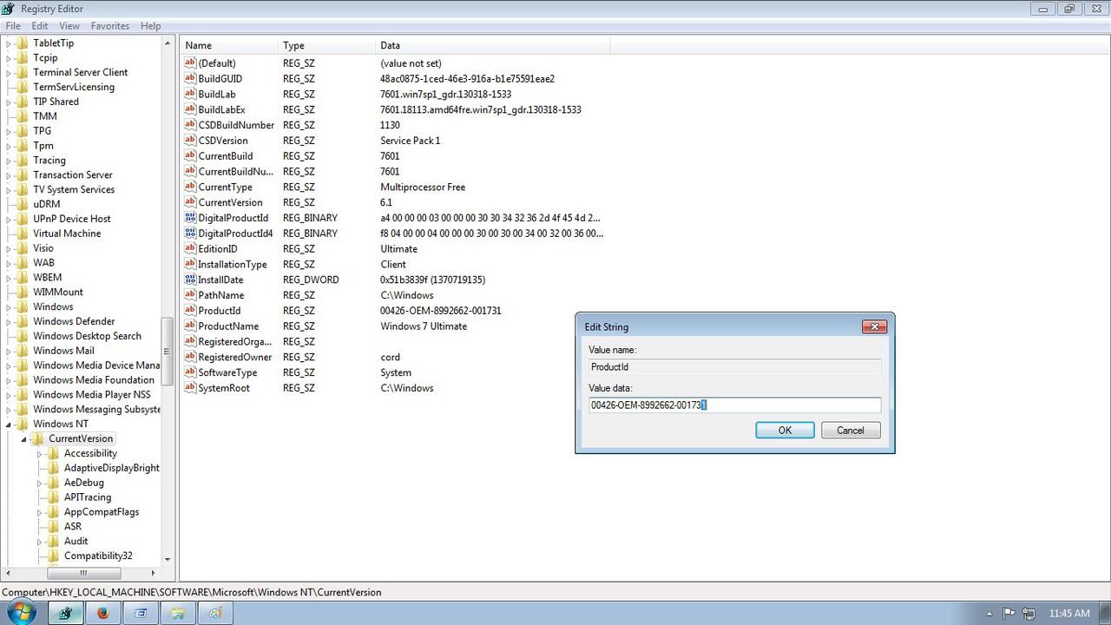Click the InstallDate DWORD value icon

(x=190, y=280)
